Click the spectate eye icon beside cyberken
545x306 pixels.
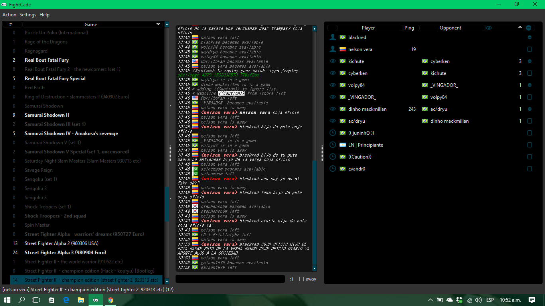[x=333, y=73]
